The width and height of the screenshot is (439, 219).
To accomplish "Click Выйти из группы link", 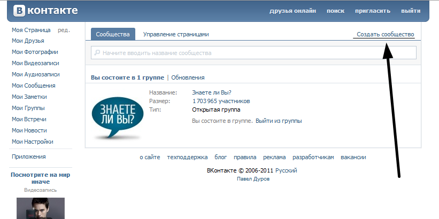I will [x=279, y=121].
